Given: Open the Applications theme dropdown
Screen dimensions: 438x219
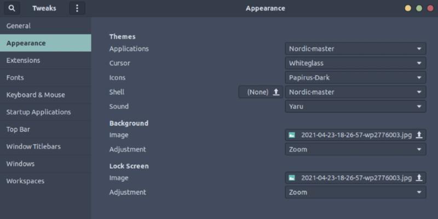Looking at the screenshot, I should click(x=355, y=49).
